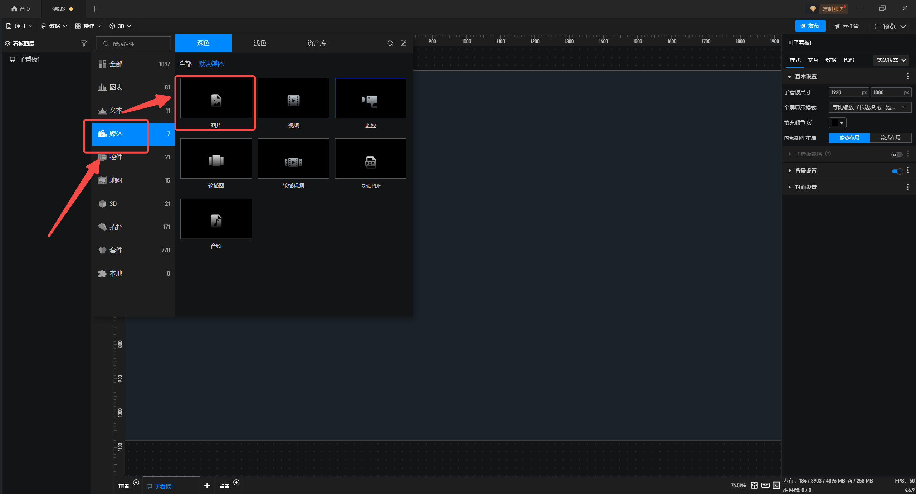This screenshot has width=916, height=494.
Task: Click the refresh icon in component panel
Action: [x=390, y=43]
